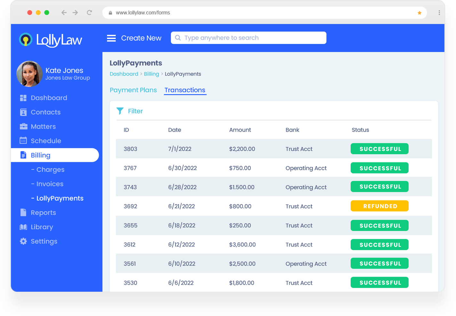
Task: Click the amount $1.500.00
Action: tap(242, 187)
